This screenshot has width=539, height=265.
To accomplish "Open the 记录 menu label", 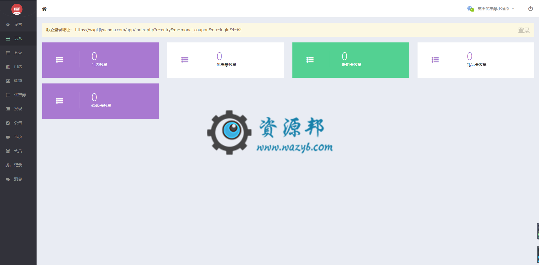I will coord(18,165).
